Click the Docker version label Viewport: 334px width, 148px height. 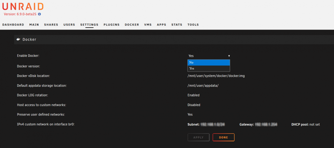tap(28, 66)
